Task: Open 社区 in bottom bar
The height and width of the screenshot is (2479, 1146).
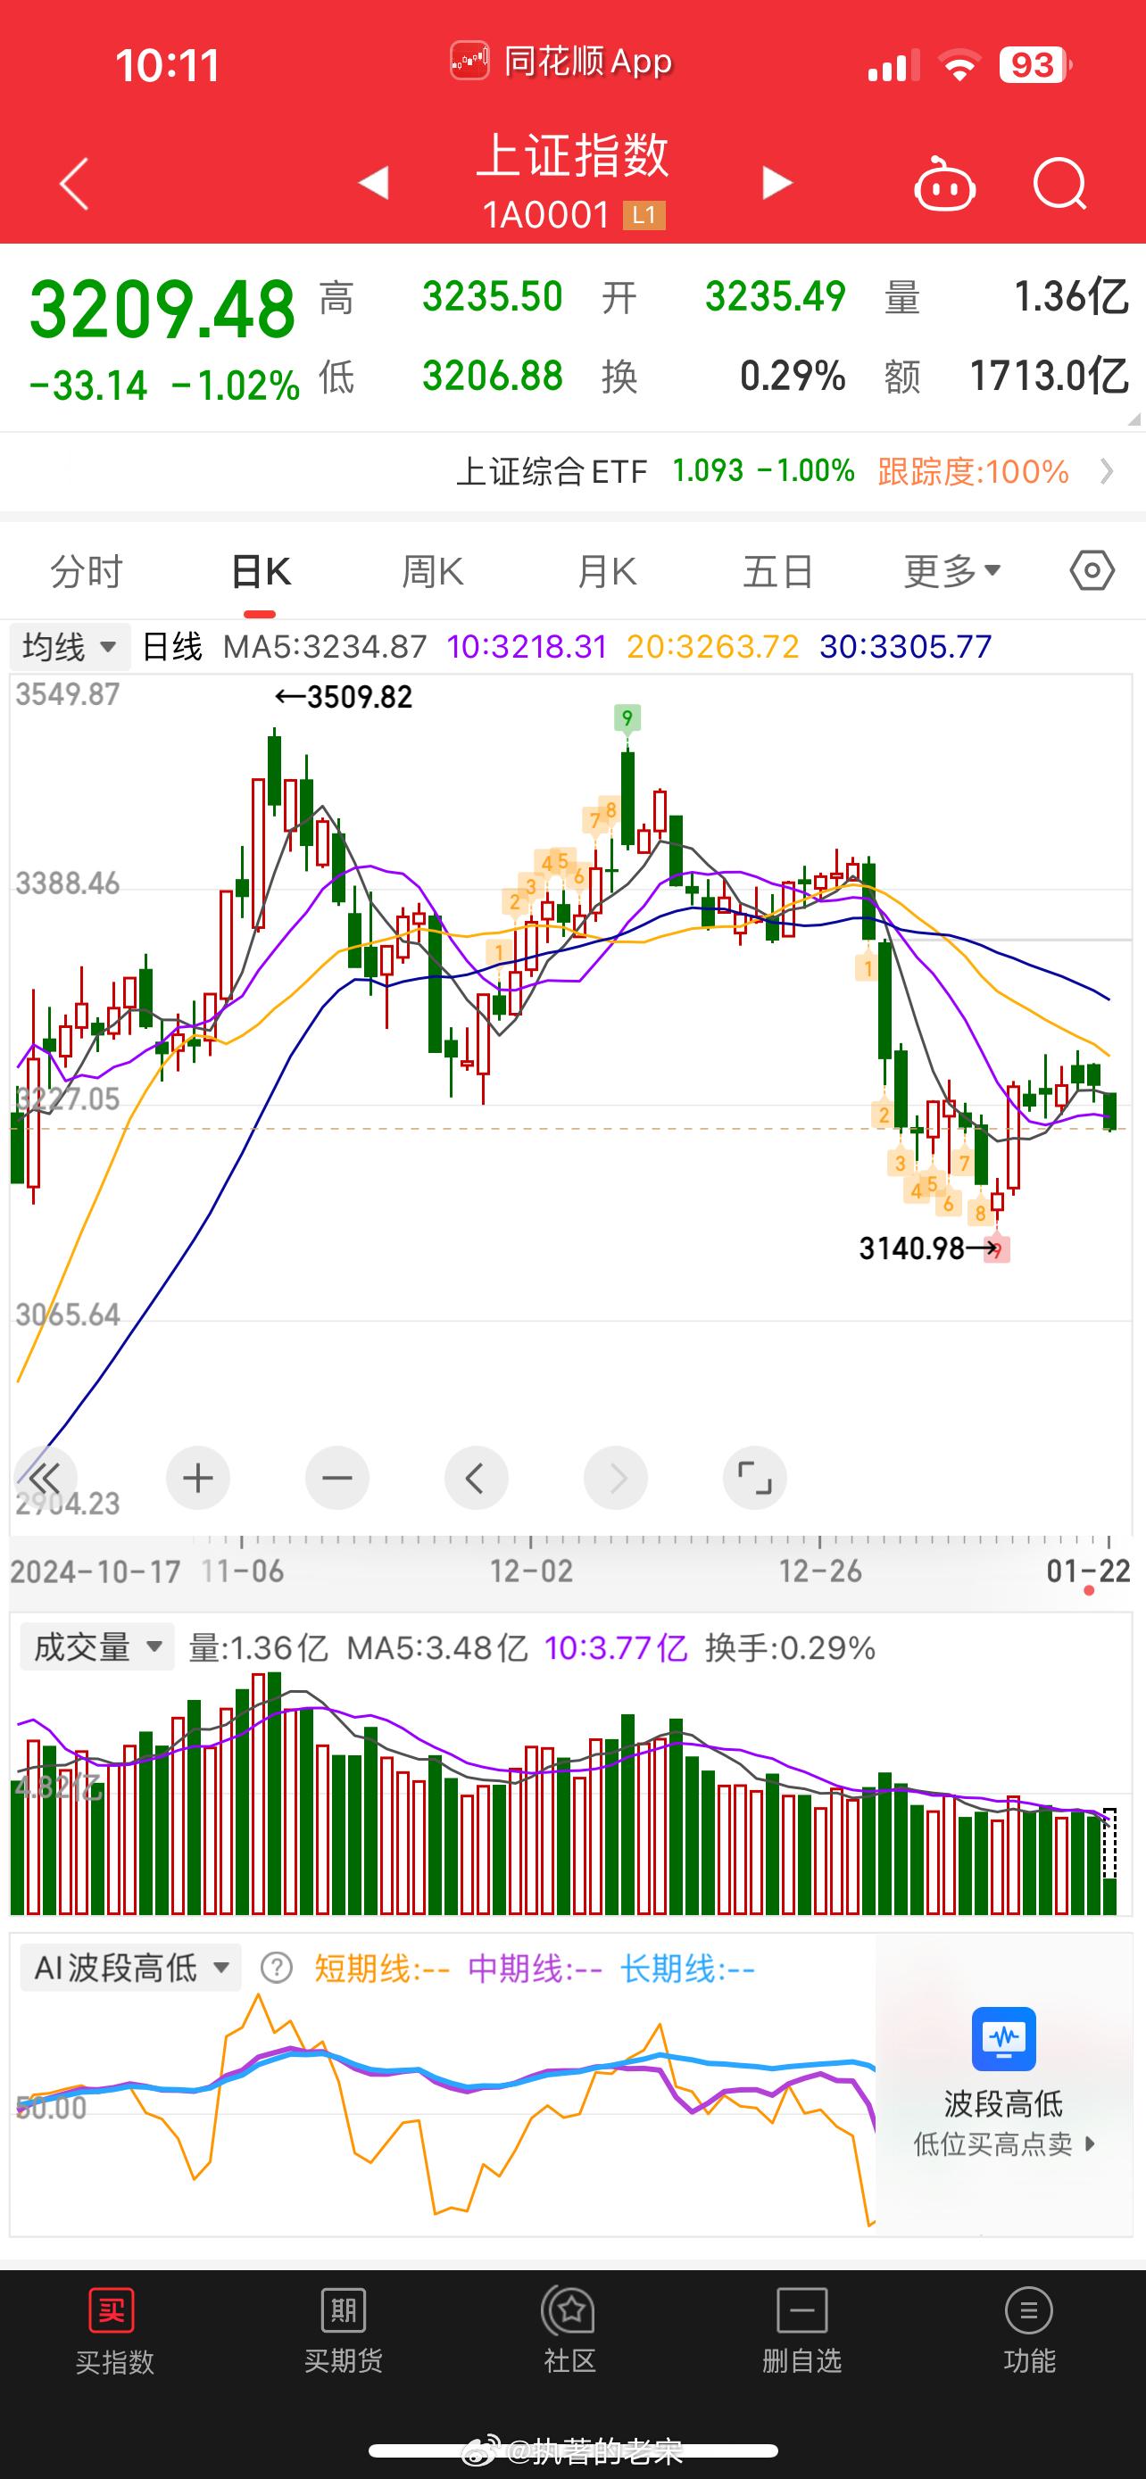Action: tap(570, 2333)
